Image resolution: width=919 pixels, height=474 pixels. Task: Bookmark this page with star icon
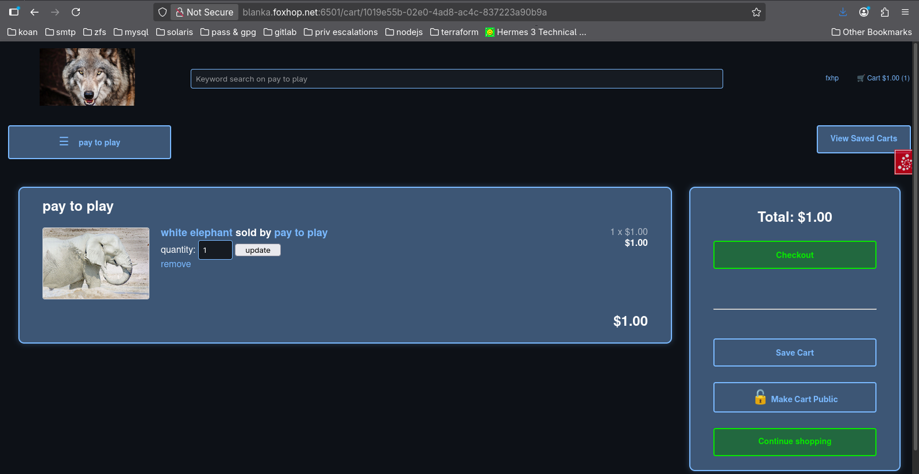[x=756, y=12]
